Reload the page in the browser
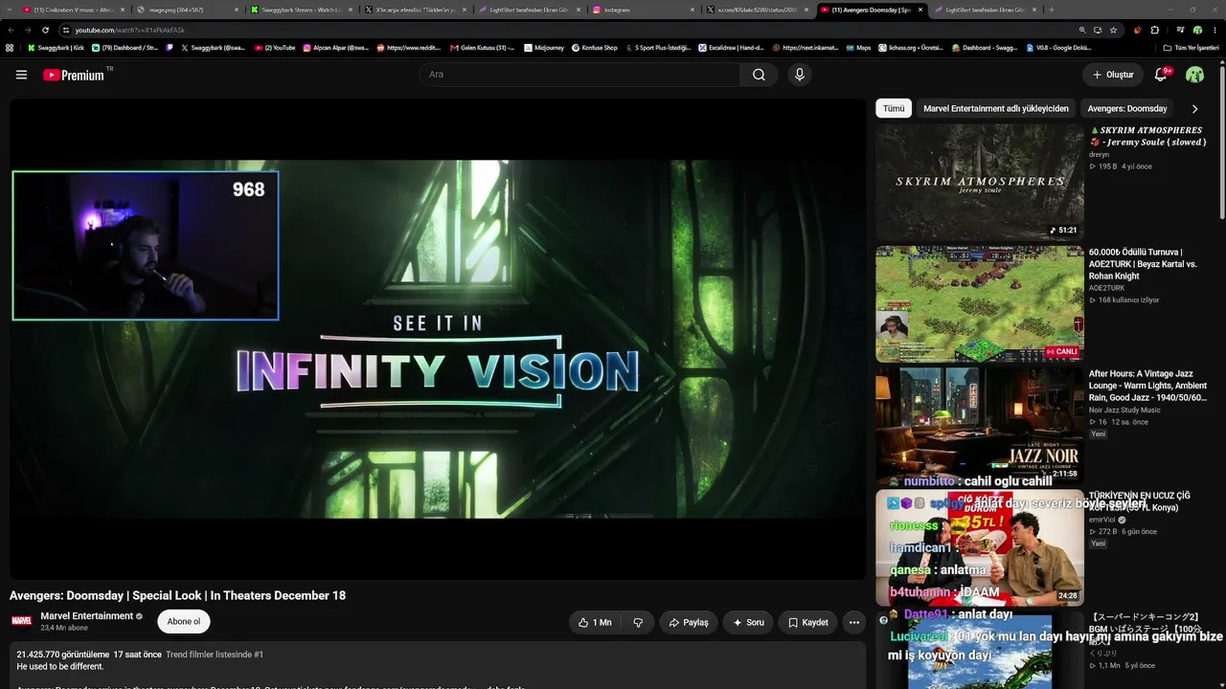Screen dimensions: 1226x689 pos(45,30)
